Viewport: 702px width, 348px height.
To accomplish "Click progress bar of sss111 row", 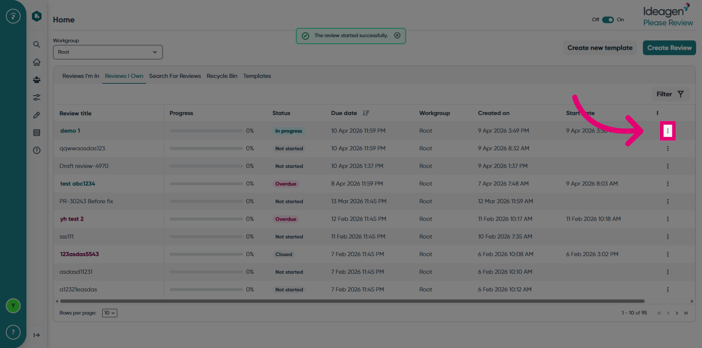I will point(206,237).
